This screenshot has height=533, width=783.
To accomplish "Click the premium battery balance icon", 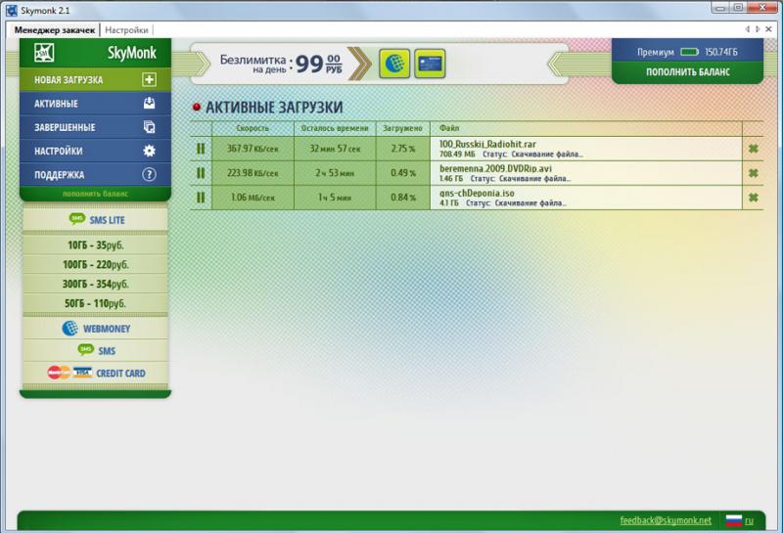I will click(x=690, y=52).
